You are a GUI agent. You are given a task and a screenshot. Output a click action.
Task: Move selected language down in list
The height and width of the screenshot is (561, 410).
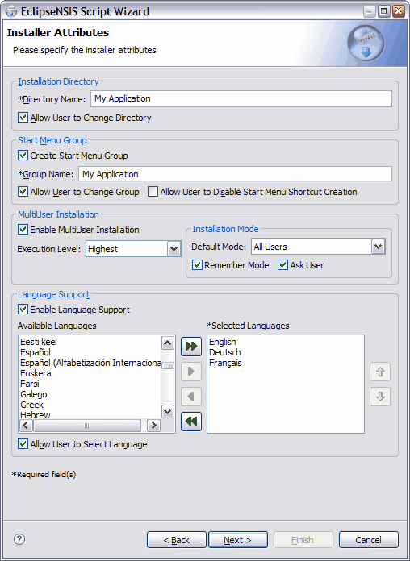pyautogui.click(x=380, y=397)
